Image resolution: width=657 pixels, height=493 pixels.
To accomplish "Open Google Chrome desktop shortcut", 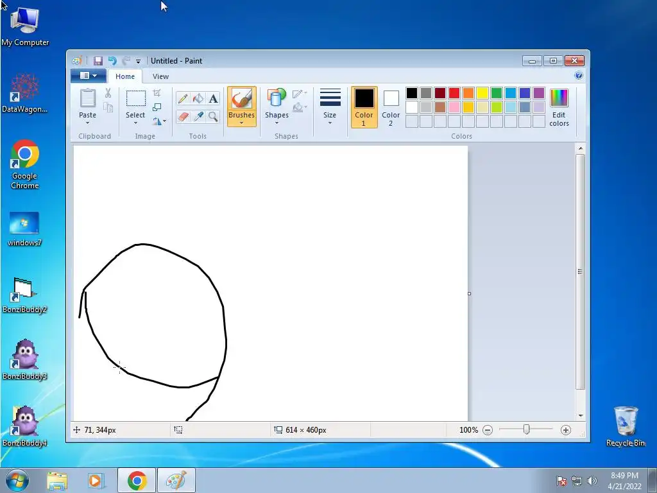I will coord(25,164).
